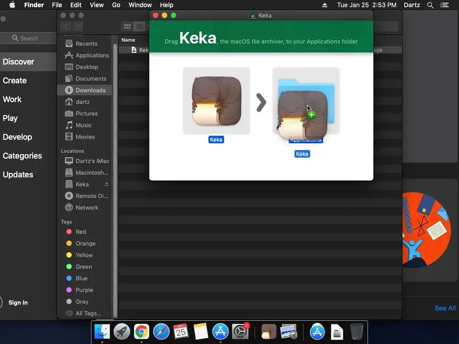Open Pictures folder in Finder sidebar
The image size is (459, 344).
point(82,113)
